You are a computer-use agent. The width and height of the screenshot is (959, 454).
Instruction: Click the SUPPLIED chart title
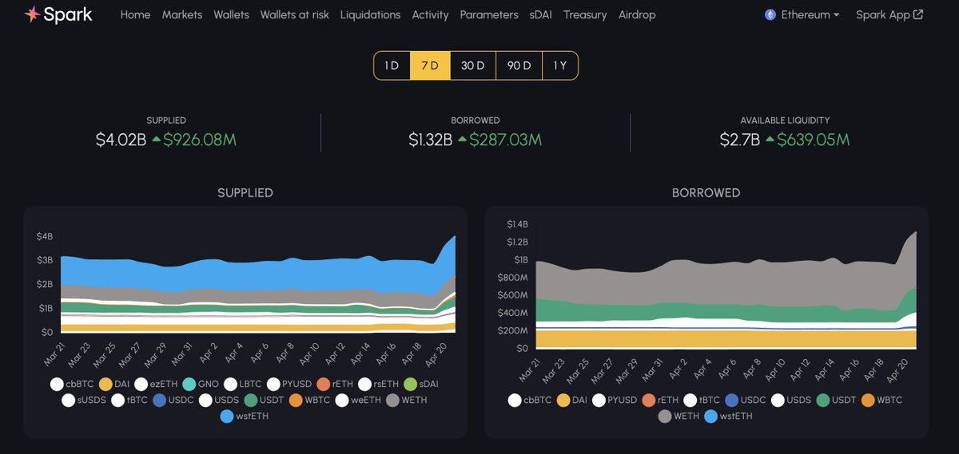(x=245, y=193)
